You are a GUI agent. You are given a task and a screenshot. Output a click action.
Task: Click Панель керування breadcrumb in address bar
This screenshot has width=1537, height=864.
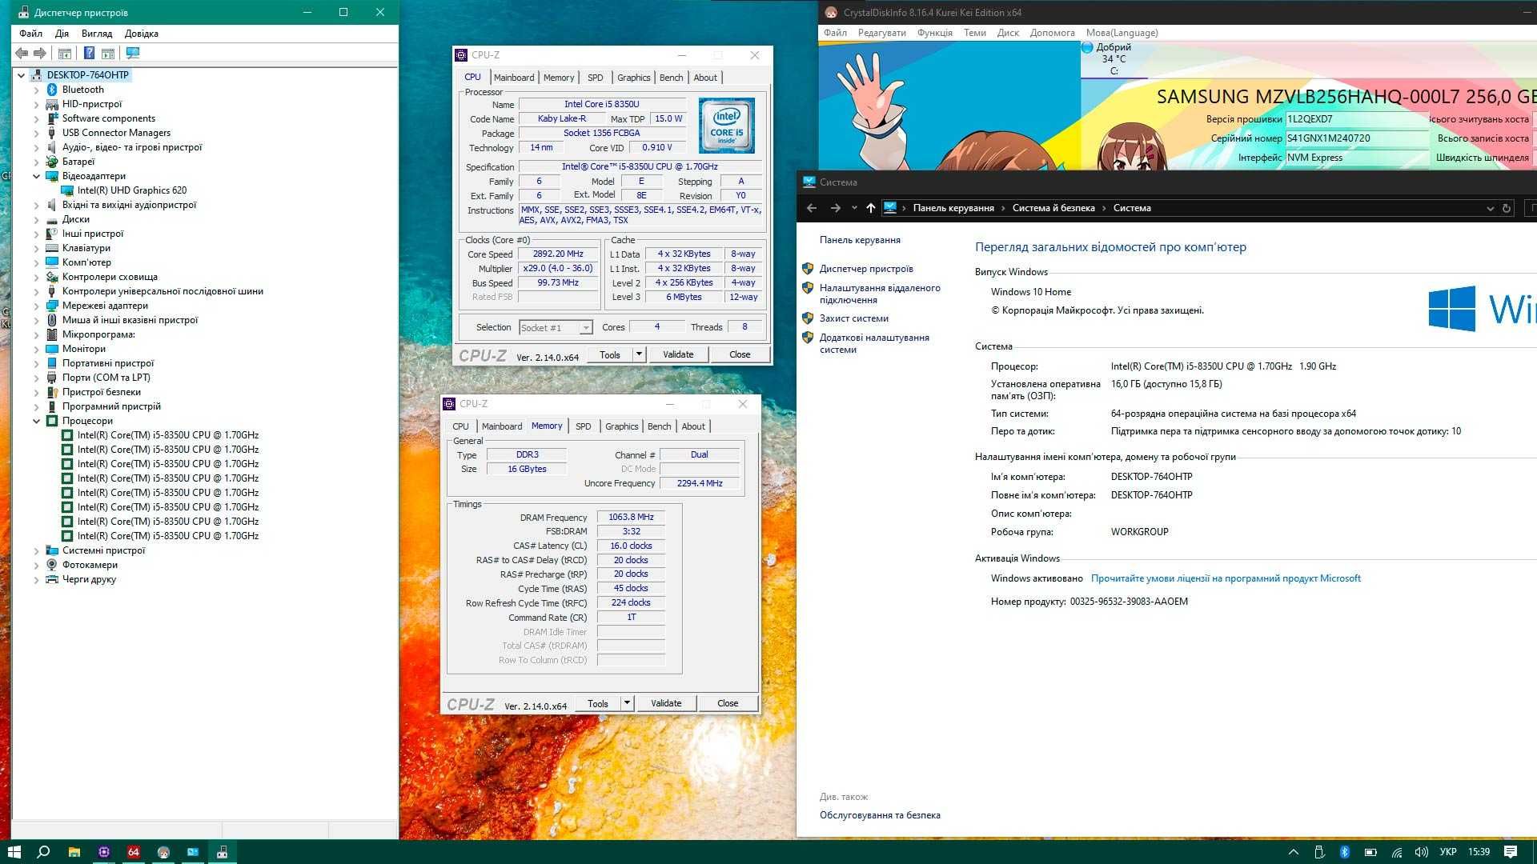coord(953,208)
